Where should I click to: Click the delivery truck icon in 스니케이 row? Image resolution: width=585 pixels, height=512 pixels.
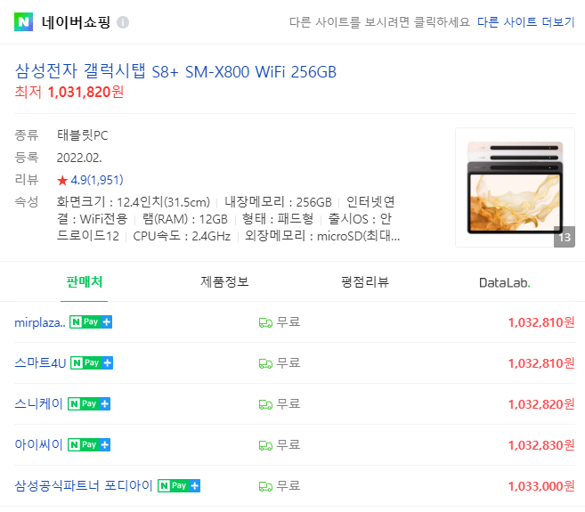pyautogui.click(x=265, y=404)
